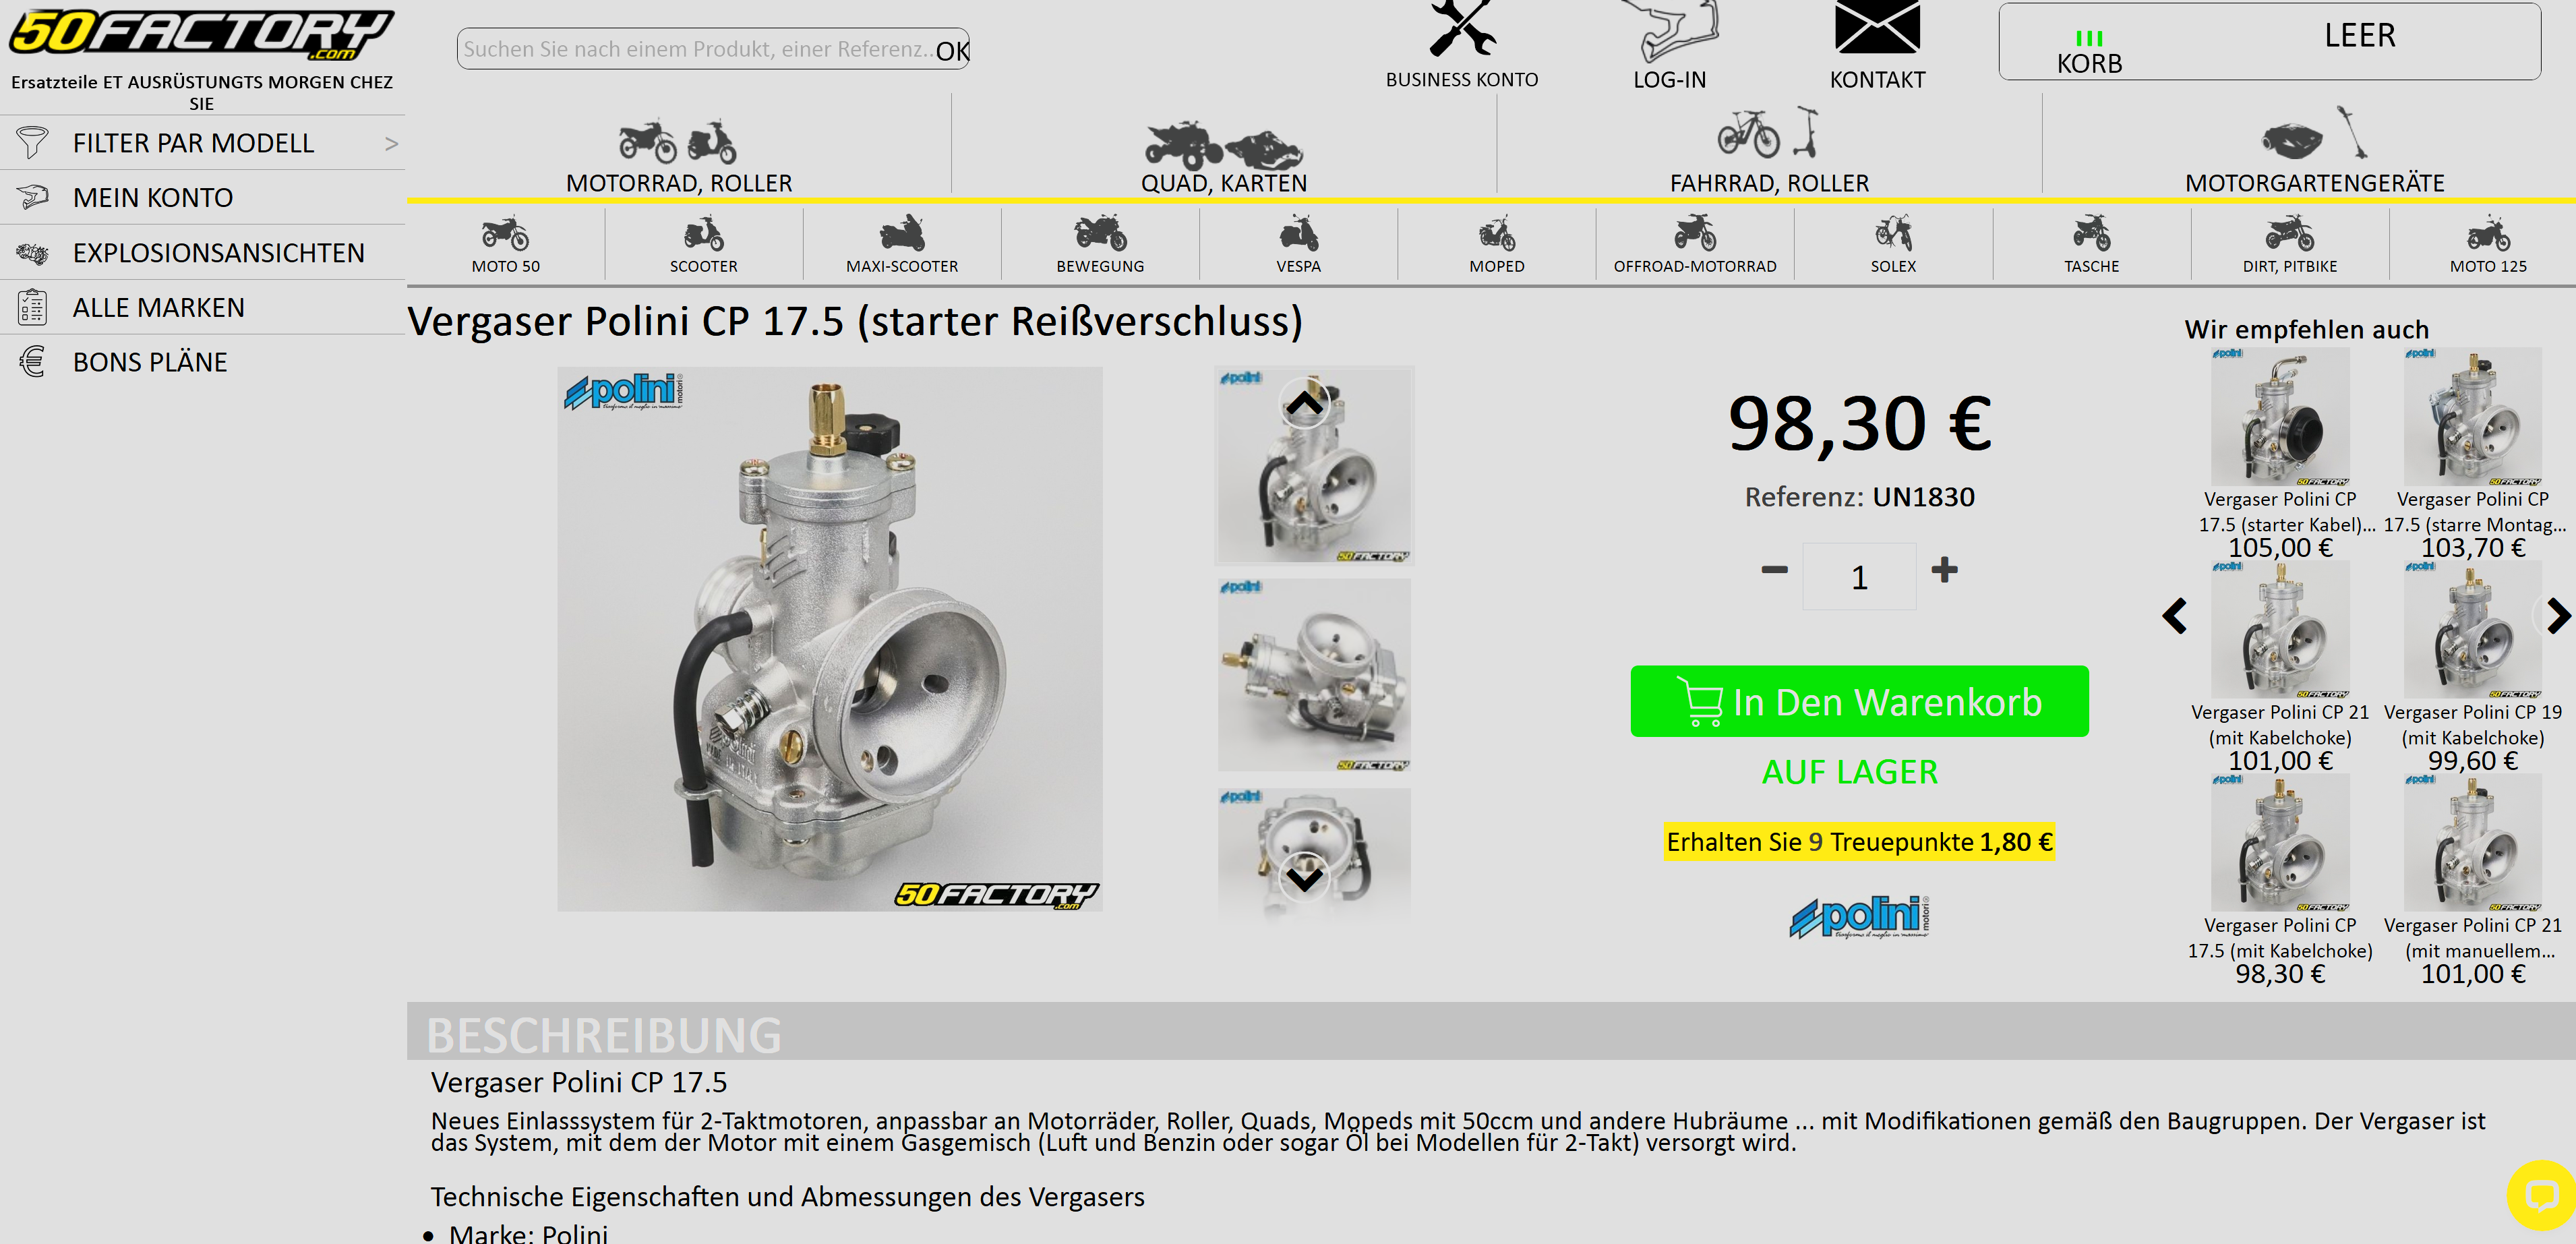Image resolution: width=2576 pixels, height=1244 pixels.
Task: Click the Filter par Modell funnel icon
Action: point(32,142)
